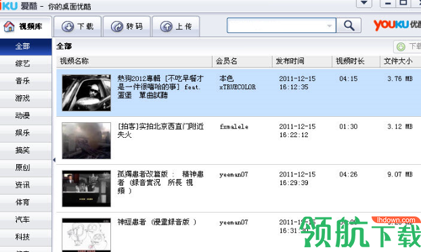Image resolution: width=421 pixels, height=252 pixels.
Task: Switch to the 转码 transcode tab
Action: click(x=127, y=26)
